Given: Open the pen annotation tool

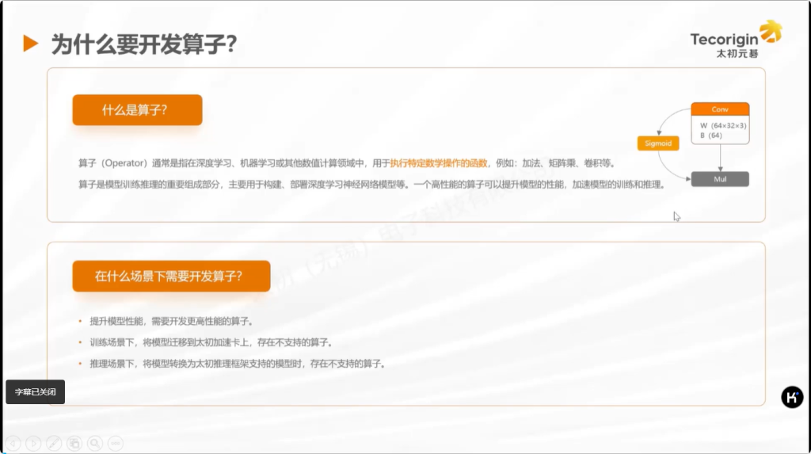Looking at the screenshot, I should pos(53,443).
